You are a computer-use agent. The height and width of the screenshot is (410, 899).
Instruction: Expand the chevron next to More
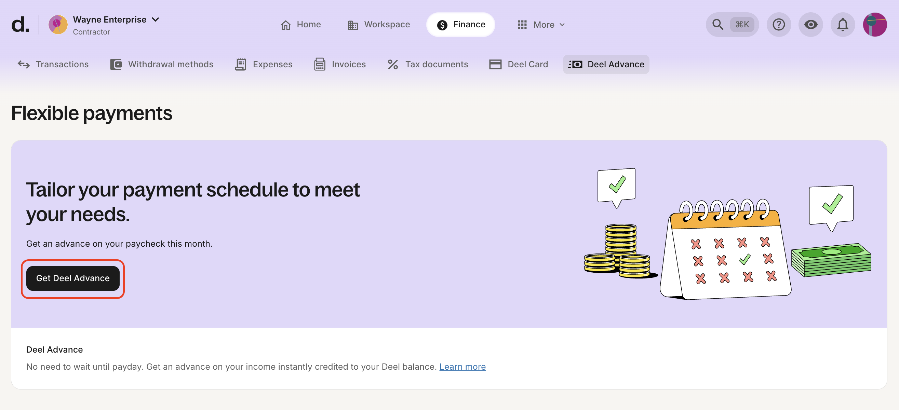click(x=562, y=25)
